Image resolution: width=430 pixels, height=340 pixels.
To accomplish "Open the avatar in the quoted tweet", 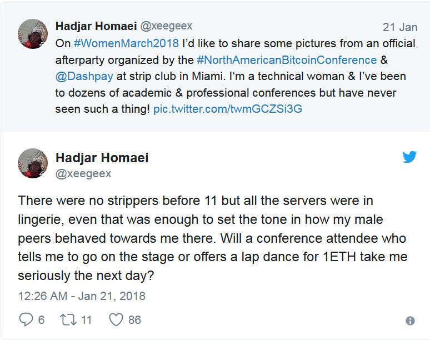I will click(33, 34).
